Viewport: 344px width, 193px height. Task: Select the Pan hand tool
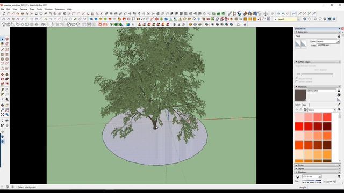pyautogui.click(x=7, y=105)
